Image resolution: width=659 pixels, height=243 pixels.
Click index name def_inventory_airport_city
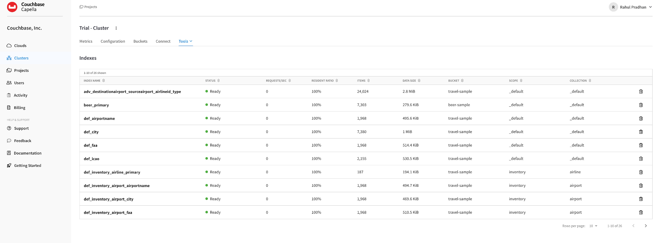(x=108, y=199)
